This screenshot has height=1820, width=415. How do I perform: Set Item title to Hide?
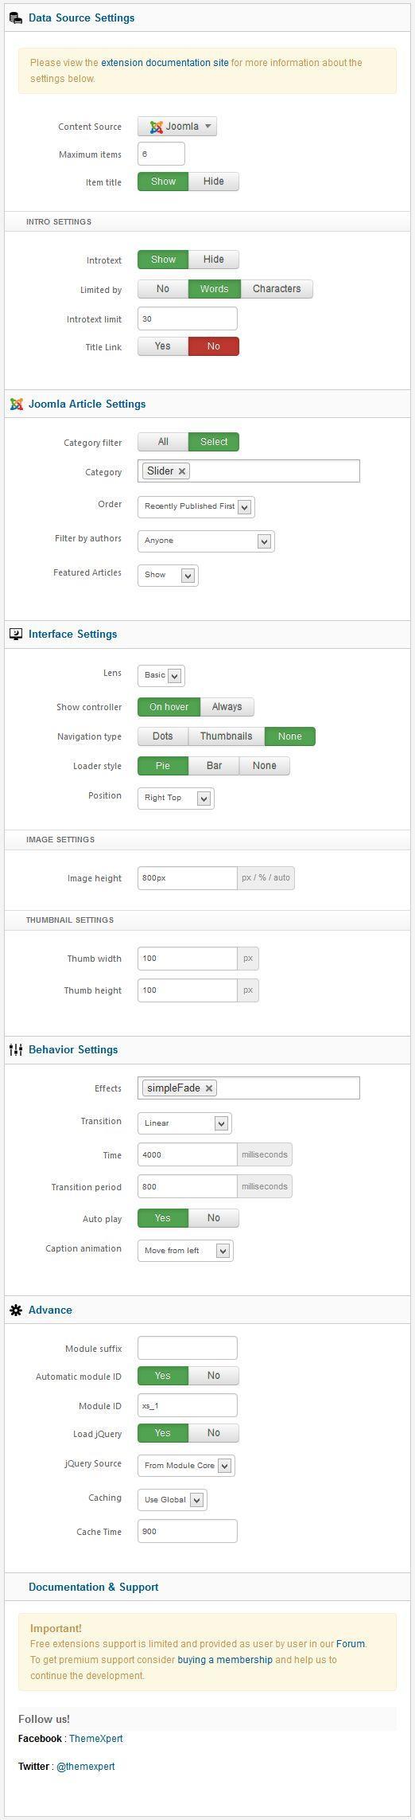[x=214, y=182]
